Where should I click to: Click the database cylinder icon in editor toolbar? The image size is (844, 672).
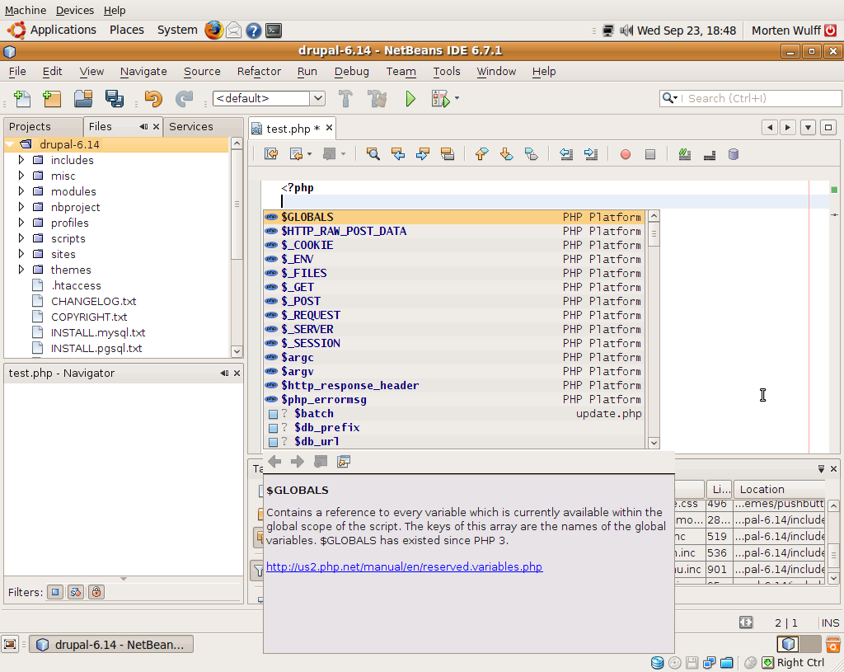(x=733, y=154)
